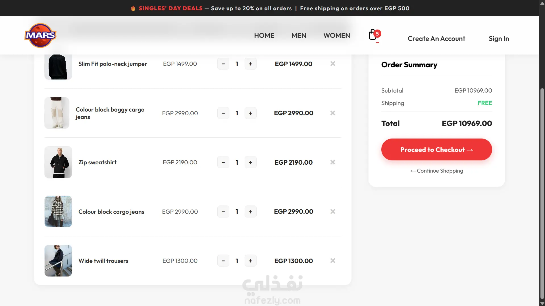Open the Zip sweatshirt product thumbnail

(58, 162)
